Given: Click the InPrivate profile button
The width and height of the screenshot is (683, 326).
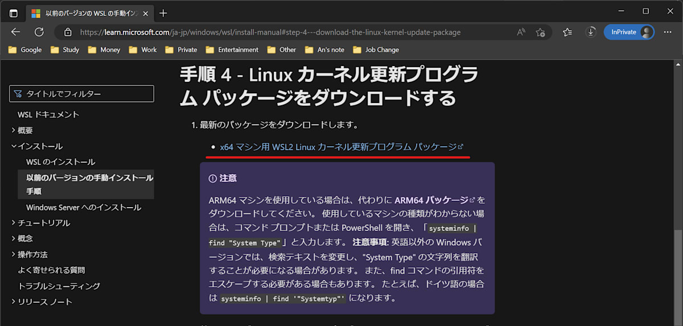Looking at the screenshot, I should [629, 32].
